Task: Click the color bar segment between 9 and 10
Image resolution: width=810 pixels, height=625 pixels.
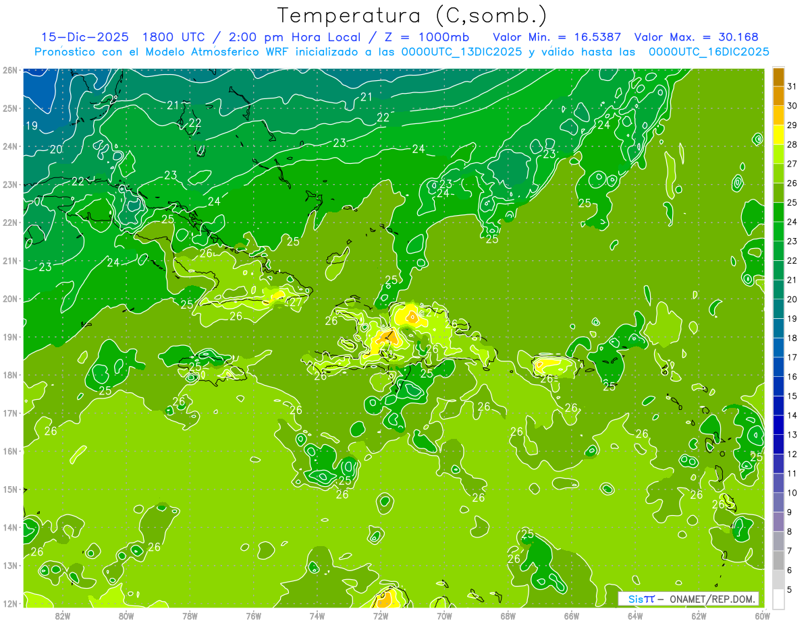Action: 778,502
